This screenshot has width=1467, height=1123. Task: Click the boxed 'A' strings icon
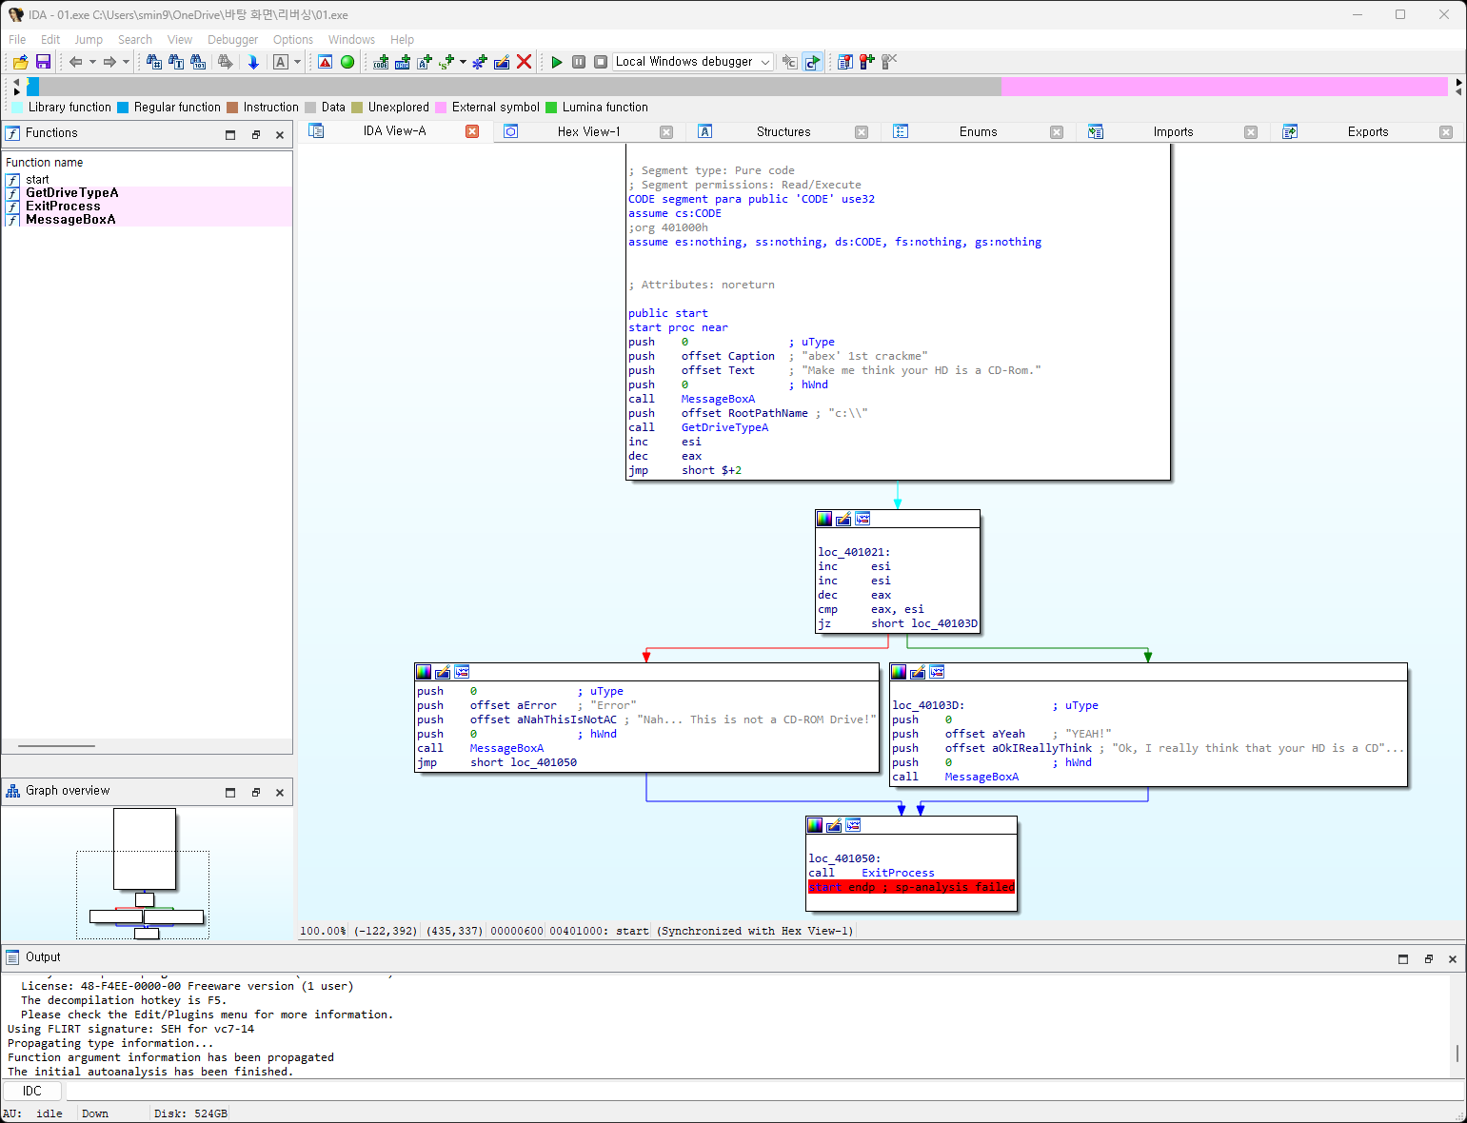281,62
